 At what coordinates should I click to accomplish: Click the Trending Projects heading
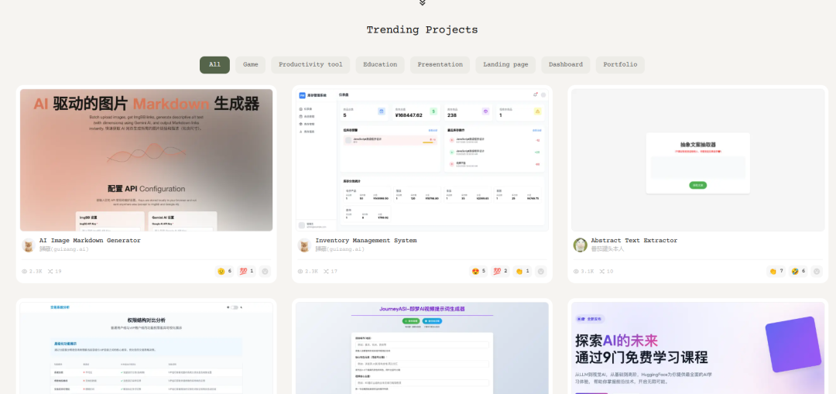pyautogui.click(x=423, y=30)
